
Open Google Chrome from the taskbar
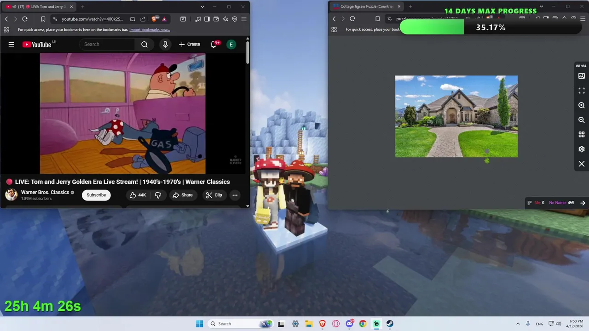coord(363,324)
